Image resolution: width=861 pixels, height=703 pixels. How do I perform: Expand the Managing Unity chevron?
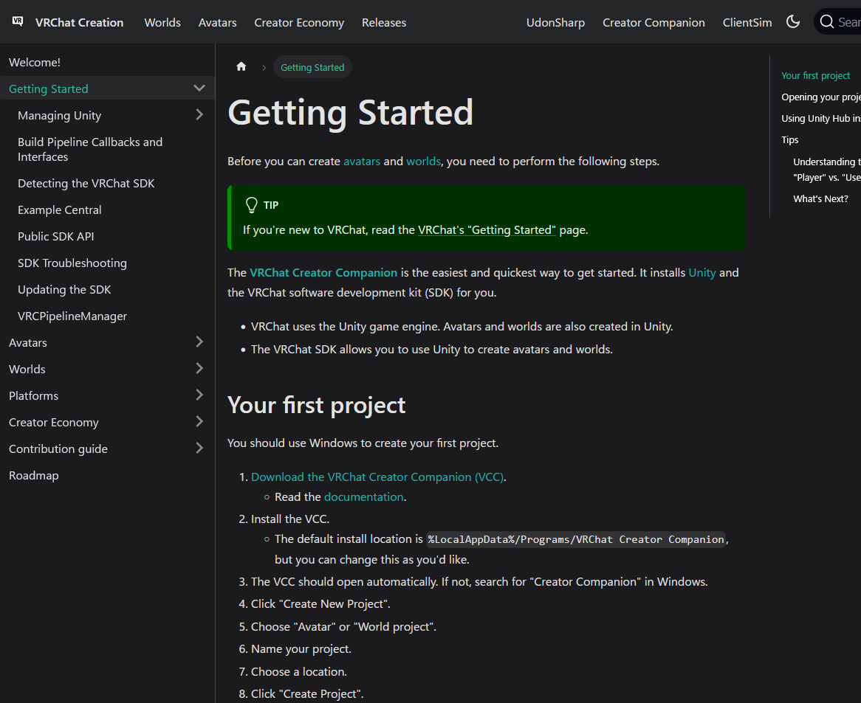tap(199, 114)
